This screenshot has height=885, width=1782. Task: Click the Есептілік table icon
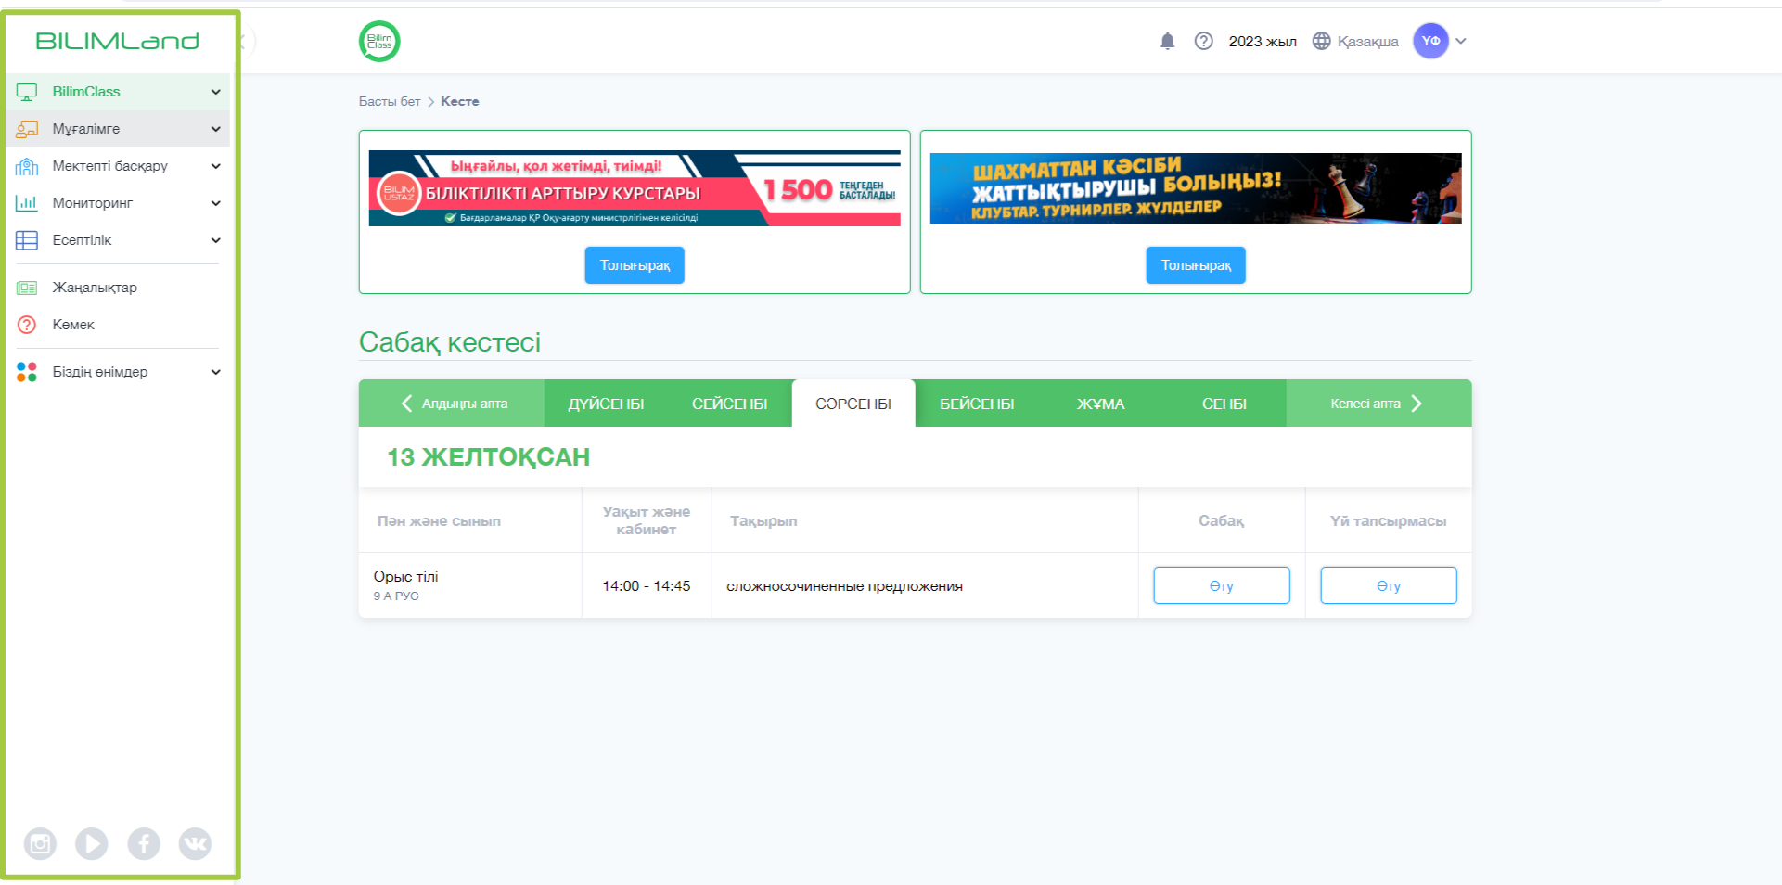pos(27,240)
